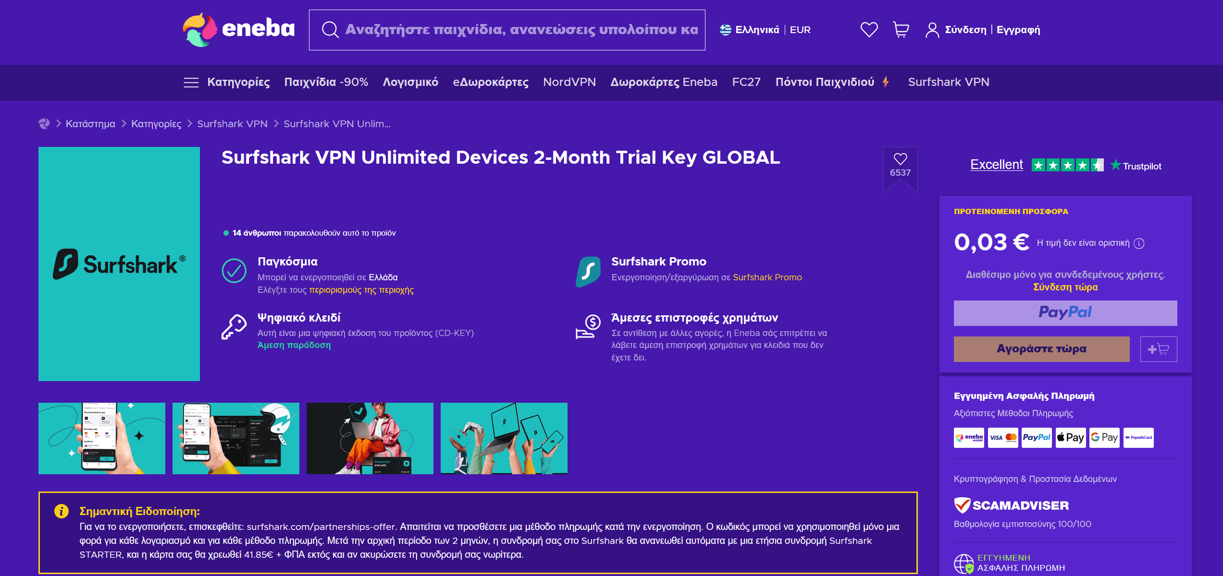Go to Παιχνίδια -90% deals

326,82
